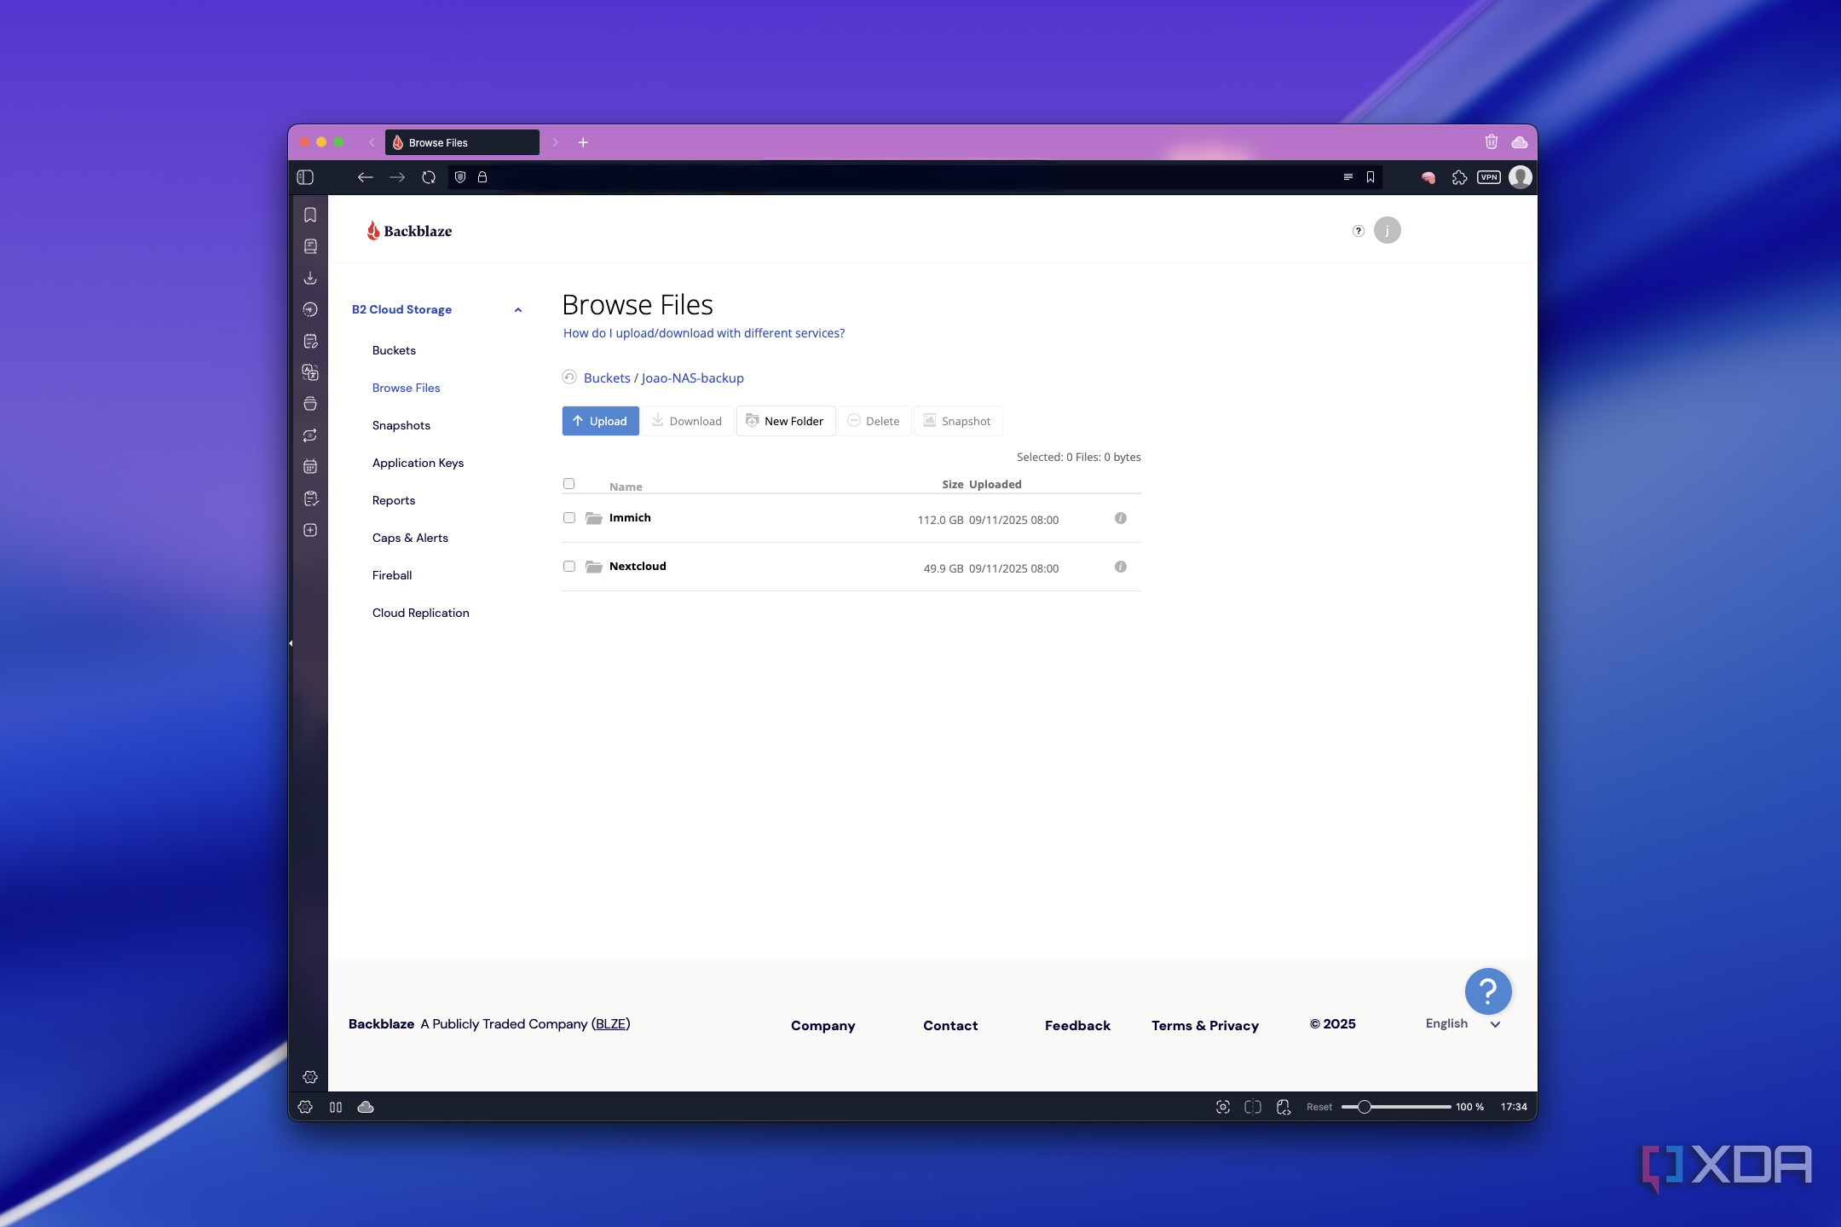Open the history panel icon in sidebar
Viewport: 1841px width, 1227px height.
[310, 309]
